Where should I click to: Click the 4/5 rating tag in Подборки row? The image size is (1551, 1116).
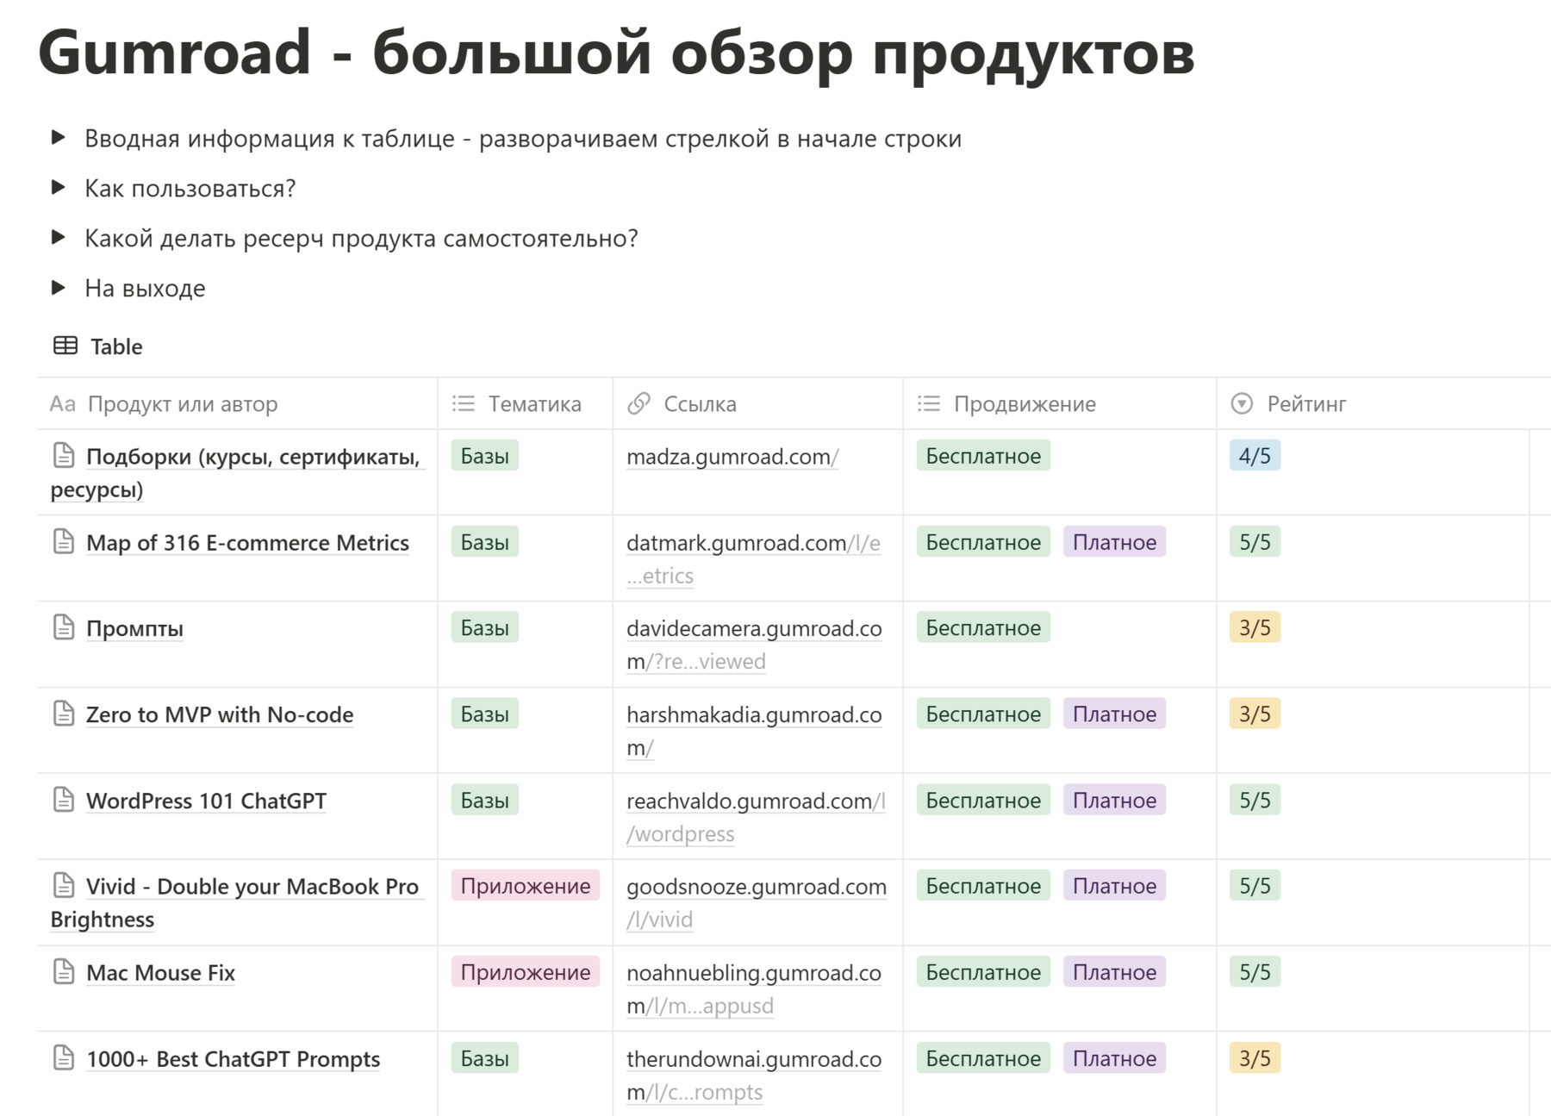point(1255,456)
